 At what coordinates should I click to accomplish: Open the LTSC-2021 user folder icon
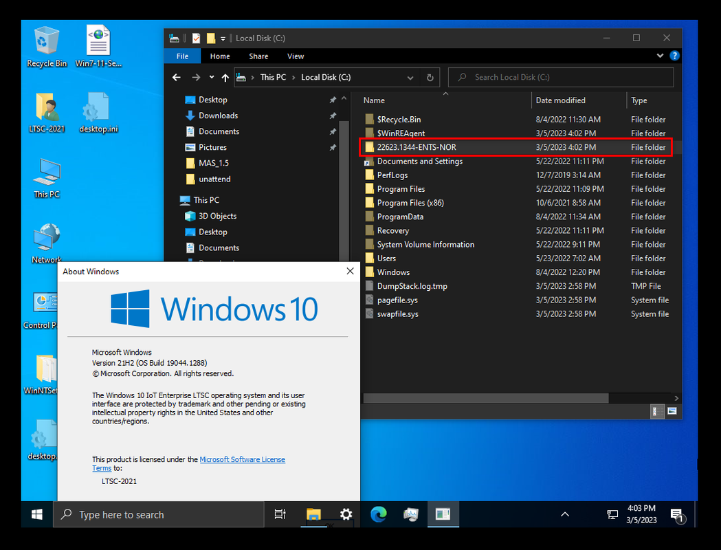pos(47,113)
